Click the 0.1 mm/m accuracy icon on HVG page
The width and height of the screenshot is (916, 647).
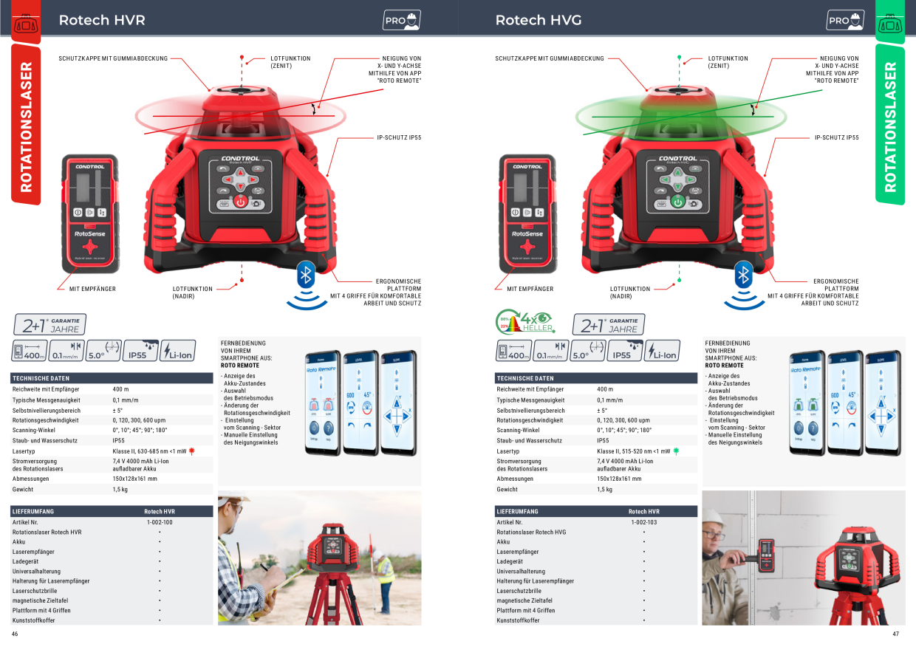point(550,351)
